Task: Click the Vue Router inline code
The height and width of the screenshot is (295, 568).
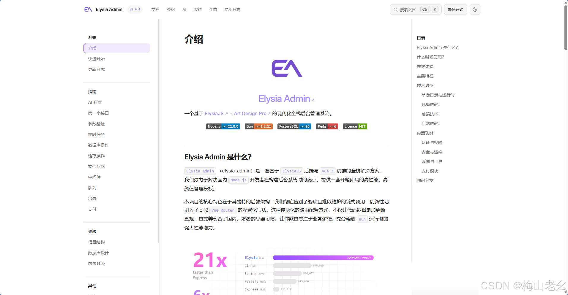Action: (x=223, y=210)
